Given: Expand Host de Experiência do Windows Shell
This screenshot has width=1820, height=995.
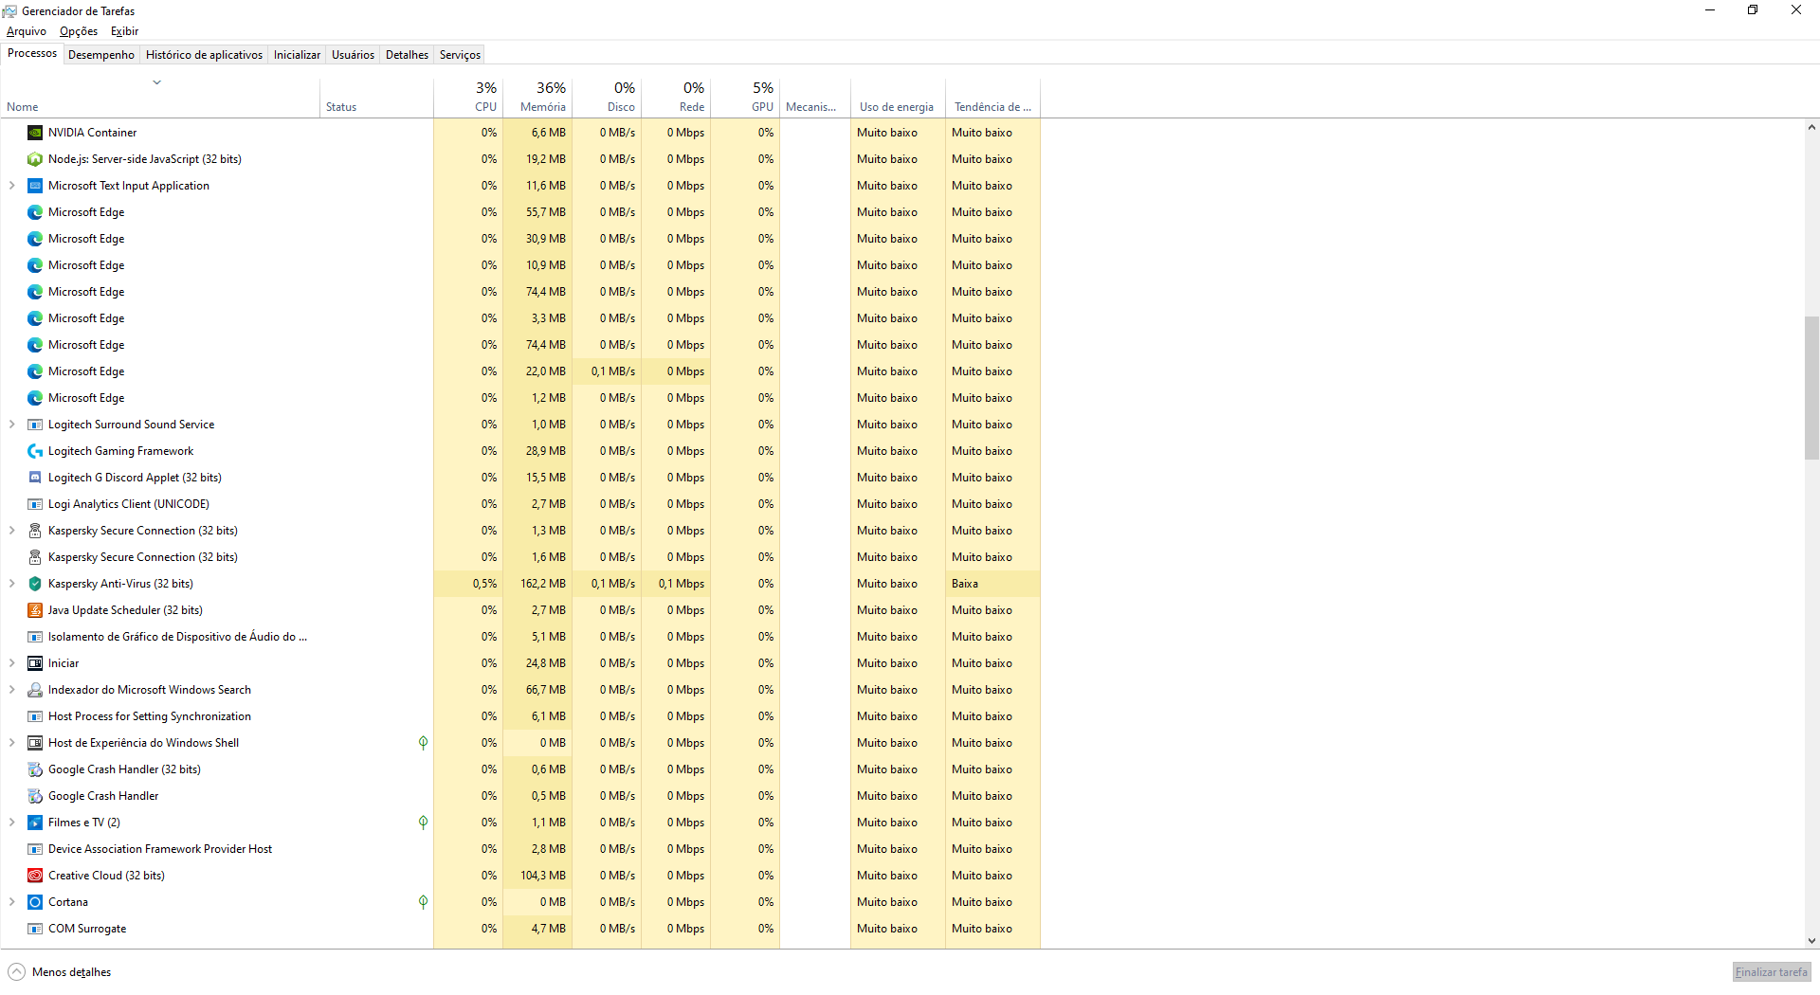Looking at the screenshot, I should [11, 743].
